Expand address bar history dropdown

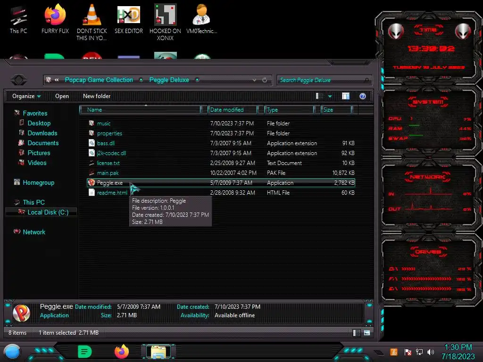[x=254, y=80]
